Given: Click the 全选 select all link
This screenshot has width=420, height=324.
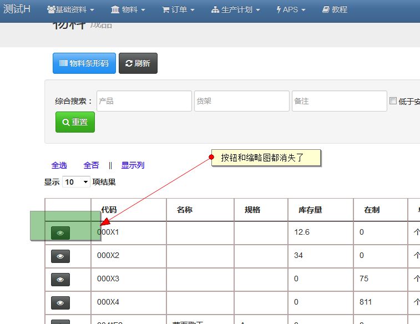Looking at the screenshot, I should [x=59, y=165].
